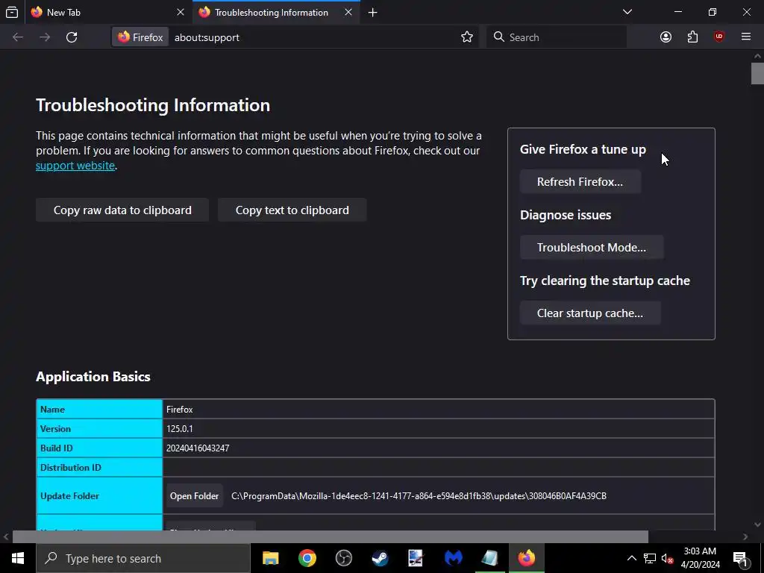Open the List all tabs chevron
Screen dimensions: 764x573
click(x=627, y=12)
